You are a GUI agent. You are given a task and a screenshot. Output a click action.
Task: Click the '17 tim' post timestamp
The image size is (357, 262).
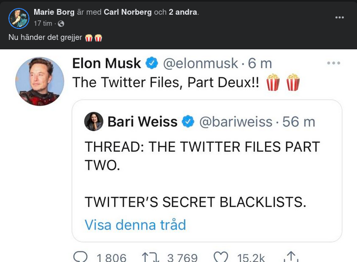click(44, 24)
